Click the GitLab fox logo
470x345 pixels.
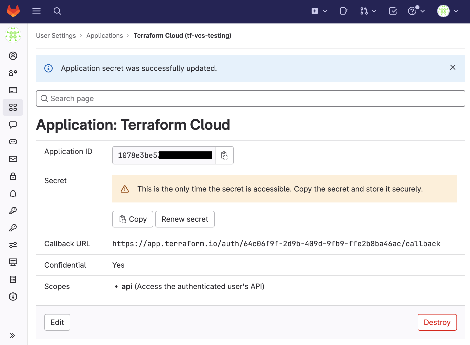click(13, 11)
